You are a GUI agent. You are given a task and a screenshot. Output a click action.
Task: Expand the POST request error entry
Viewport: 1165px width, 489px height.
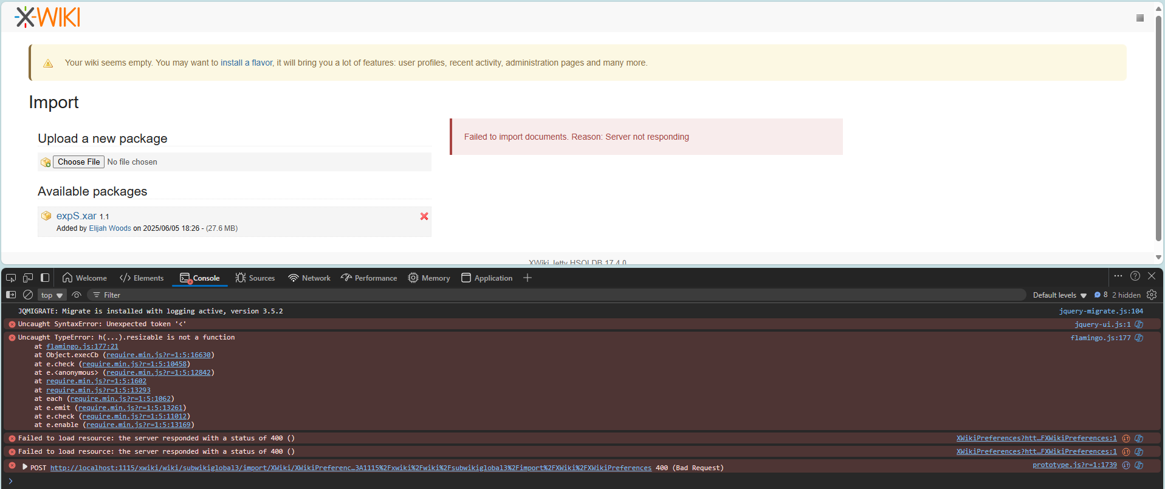[25, 467]
